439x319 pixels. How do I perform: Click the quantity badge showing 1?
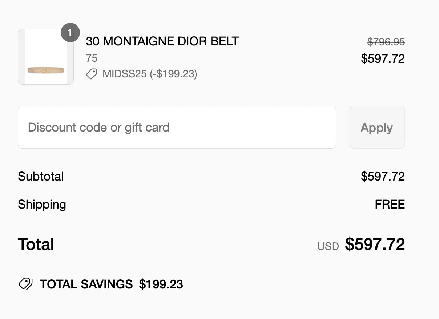(x=70, y=33)
